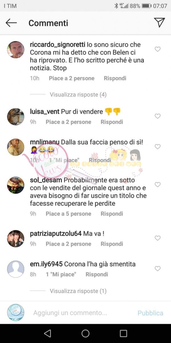Expand Visualizza risposte (4)

pos(78,95)
